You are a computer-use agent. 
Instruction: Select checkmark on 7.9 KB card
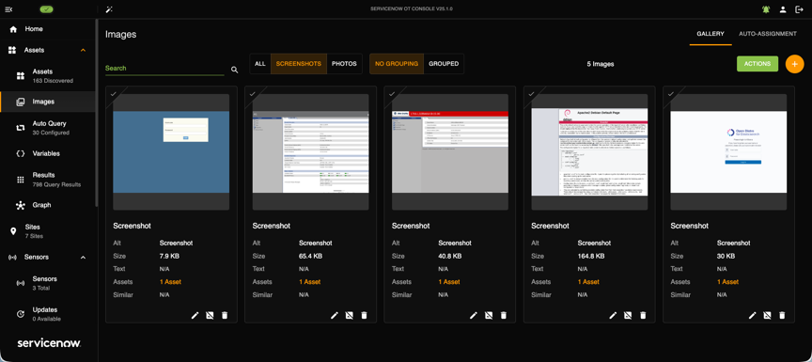[x=113, y=94]
